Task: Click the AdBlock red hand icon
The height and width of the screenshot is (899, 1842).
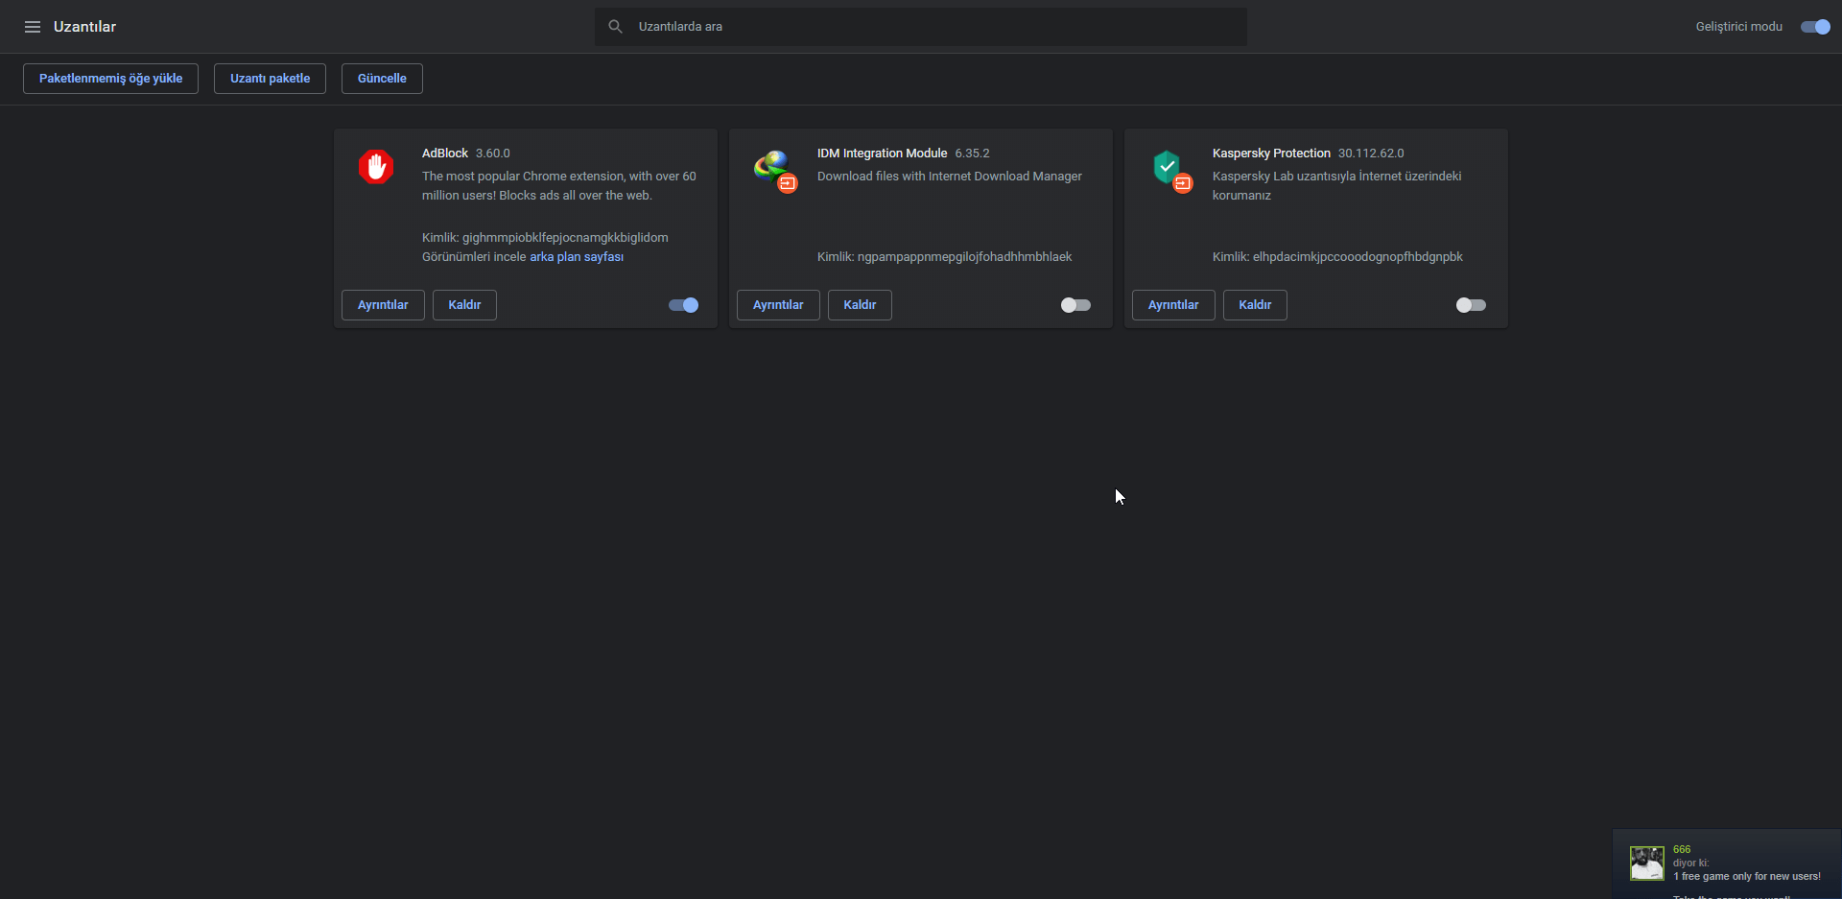Action: click(376, 167)
